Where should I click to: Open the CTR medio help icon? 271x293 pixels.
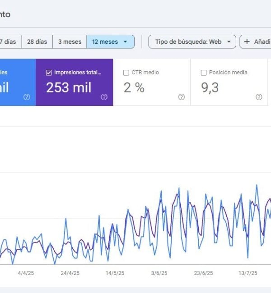(182, 97)
